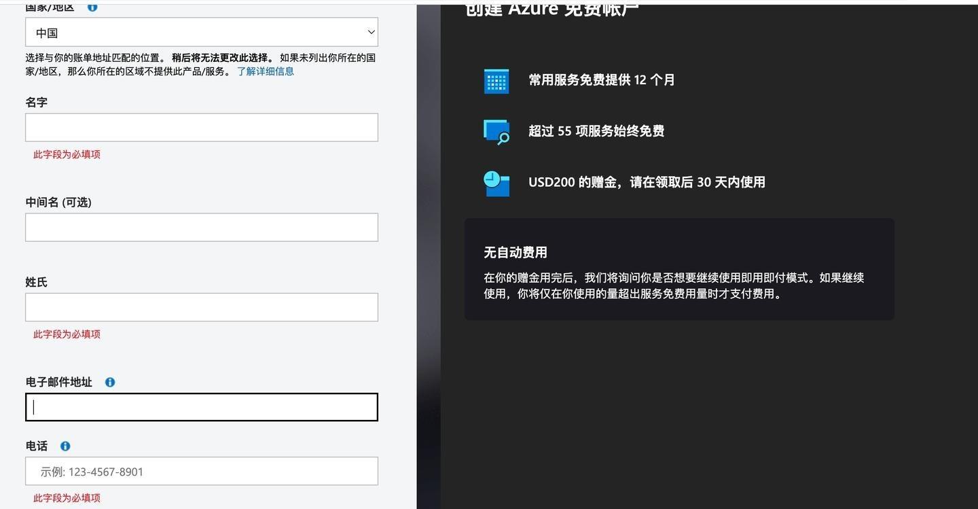Screen dimensions: 978x509
Task: Click the required-field error under 名字
Action: [67, 155]
